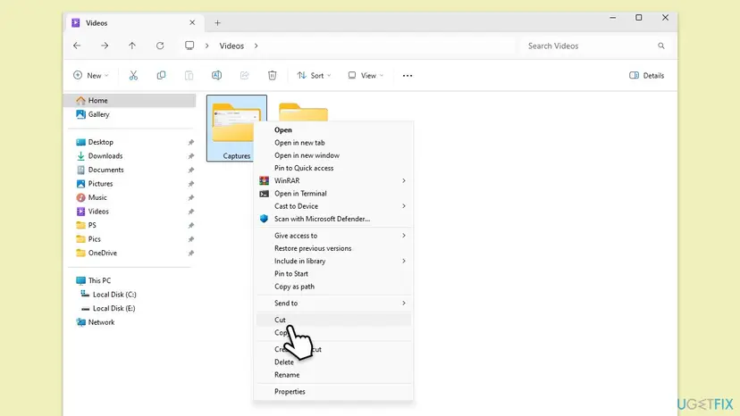Unpin Documents using its pin icon

pyautogui.click(x=190, y=170)
